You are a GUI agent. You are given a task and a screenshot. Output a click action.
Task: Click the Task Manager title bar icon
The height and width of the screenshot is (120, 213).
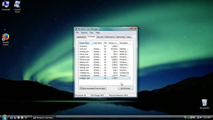[x=76, y=29]
